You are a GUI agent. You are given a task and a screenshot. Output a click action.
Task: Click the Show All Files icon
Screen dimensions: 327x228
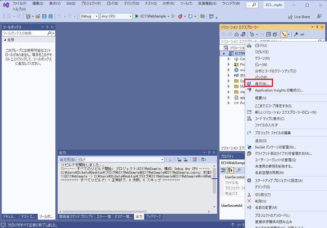(275, 34)
